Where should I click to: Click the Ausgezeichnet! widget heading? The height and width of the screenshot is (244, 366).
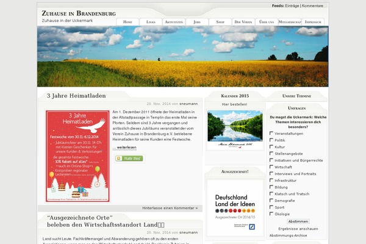pos(235,171)
